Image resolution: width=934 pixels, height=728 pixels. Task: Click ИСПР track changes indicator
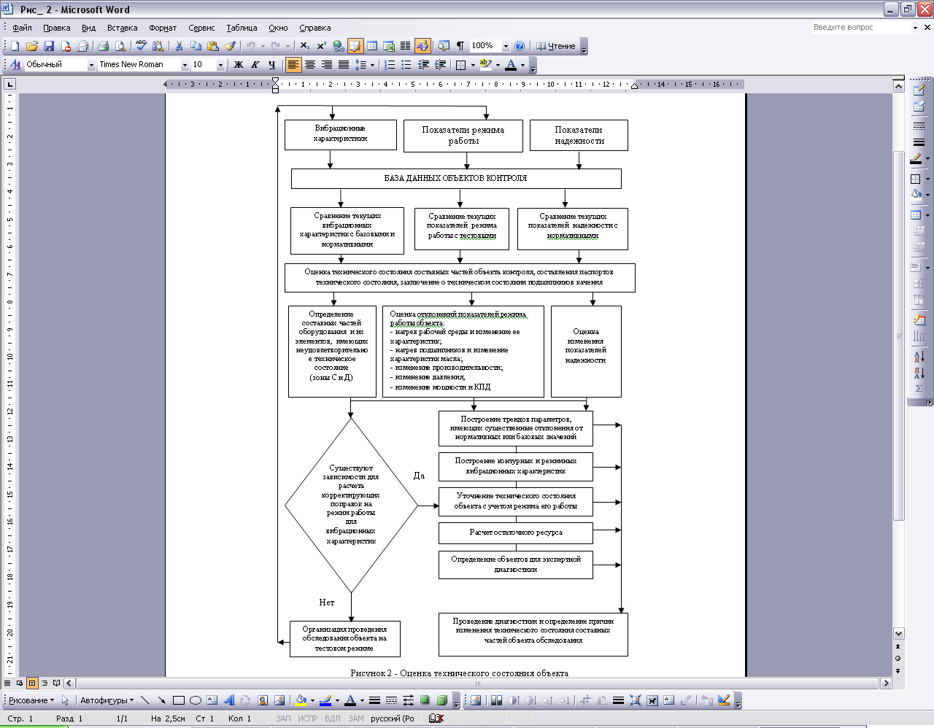(308, 719)
